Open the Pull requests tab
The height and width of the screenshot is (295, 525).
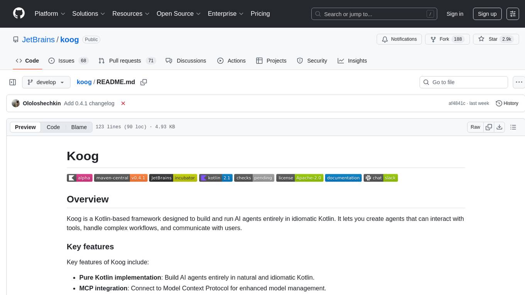(x=127, y=61)
